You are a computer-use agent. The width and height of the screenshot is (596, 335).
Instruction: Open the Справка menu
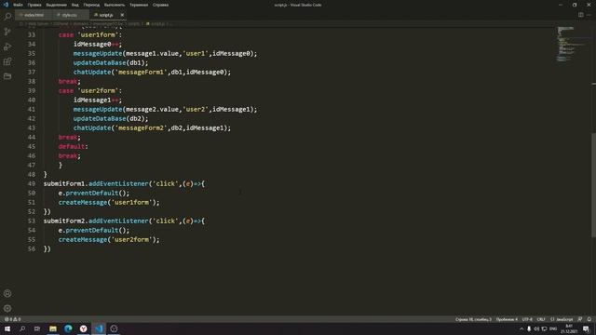[160, 5]
